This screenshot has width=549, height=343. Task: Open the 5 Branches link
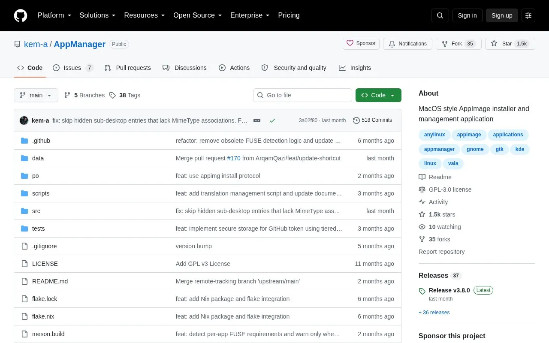84,95
